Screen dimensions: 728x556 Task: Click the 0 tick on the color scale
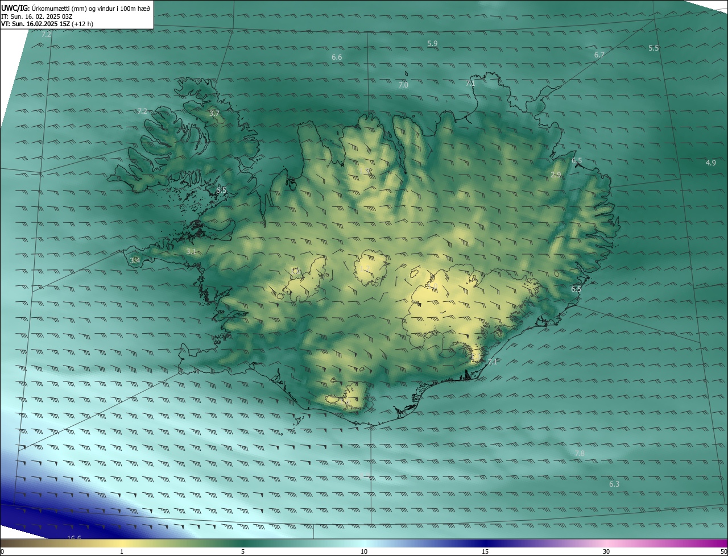[x=2, y=551]
